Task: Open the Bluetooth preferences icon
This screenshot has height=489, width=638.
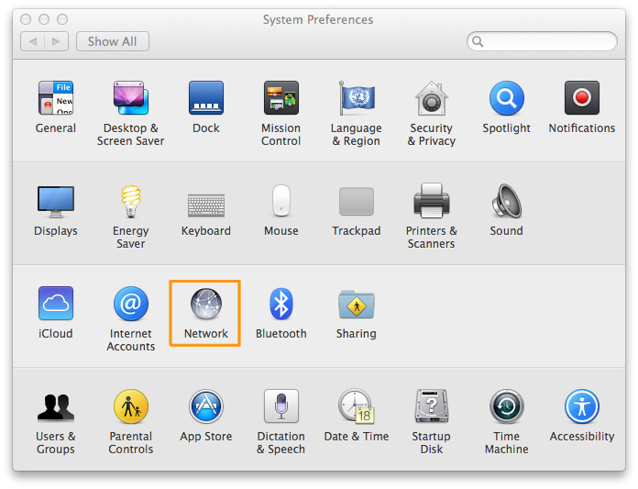Action: coord(281,304)
